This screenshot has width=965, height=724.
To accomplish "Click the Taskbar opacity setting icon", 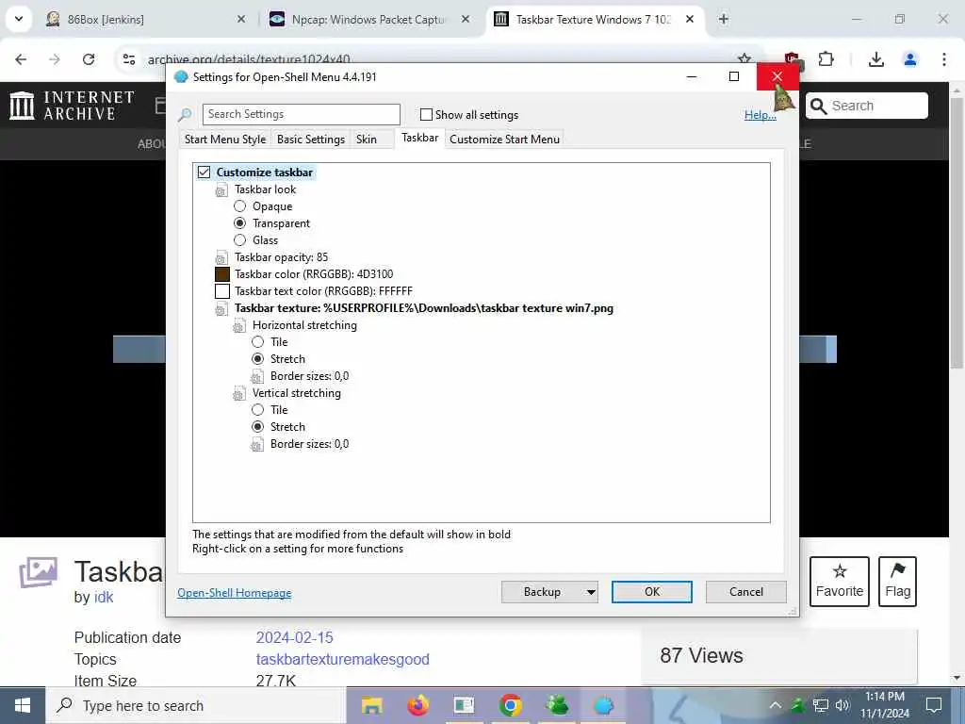I will pyautogui.click(x=221, y=258).
